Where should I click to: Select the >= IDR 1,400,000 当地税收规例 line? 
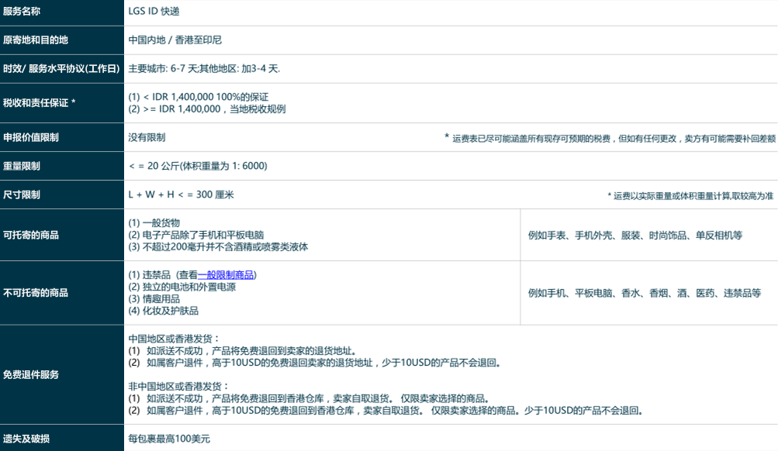pyautogui.click(x=207, y=109)
